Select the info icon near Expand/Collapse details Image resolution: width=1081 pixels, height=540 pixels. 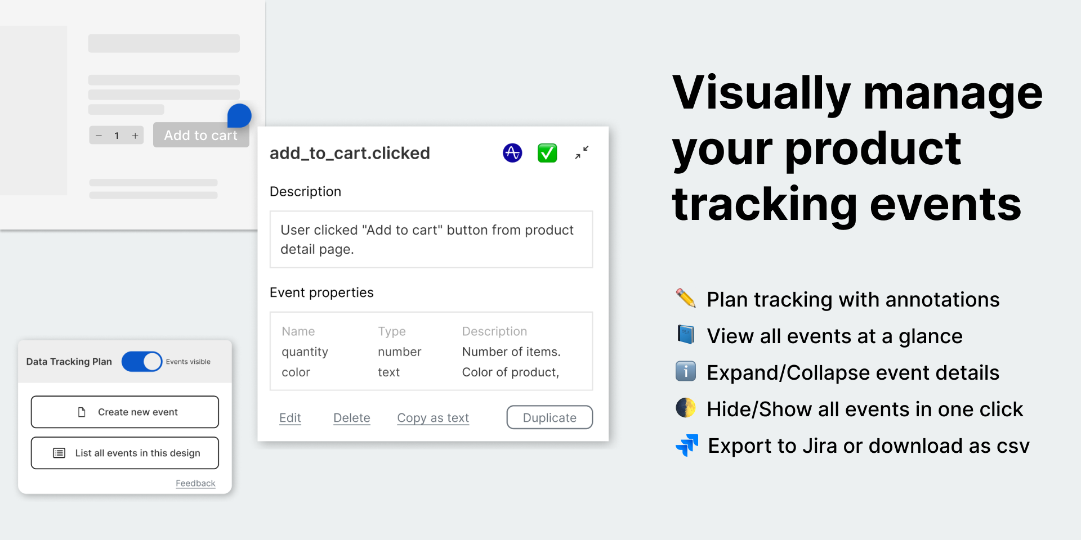click(x=685, y=372)
